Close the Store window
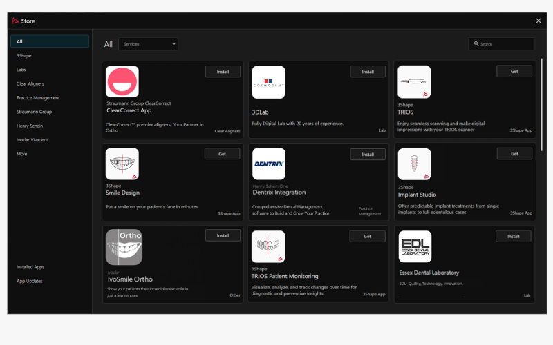553x345 pixels. coord(538,21)
